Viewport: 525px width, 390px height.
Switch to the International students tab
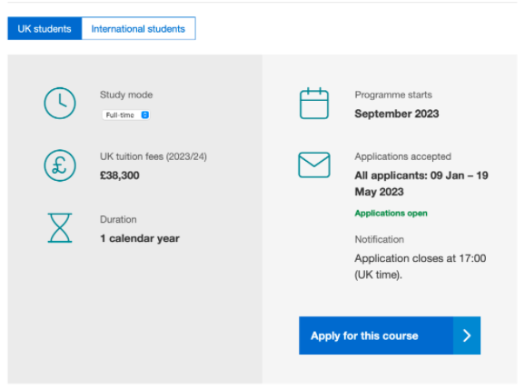point(138,28)
